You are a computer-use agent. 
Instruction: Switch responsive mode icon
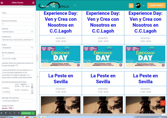(14, 113)
